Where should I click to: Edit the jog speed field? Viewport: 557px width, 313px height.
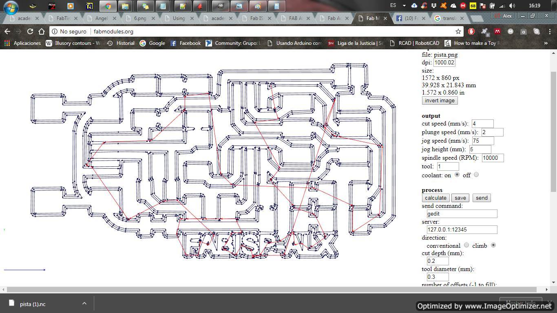483,141
